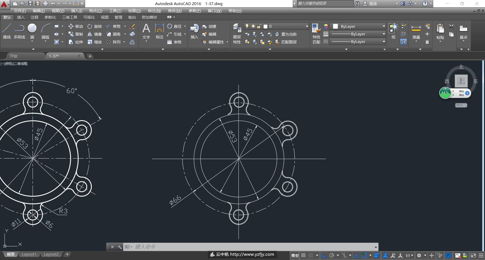485x260 pixels.
Task: Click the Rotate (旋转) tool
Action: [x=94, y=26]
